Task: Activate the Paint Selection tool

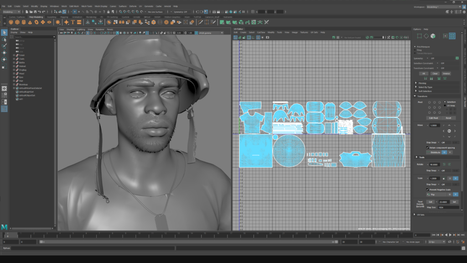Action: pos(4,46)
